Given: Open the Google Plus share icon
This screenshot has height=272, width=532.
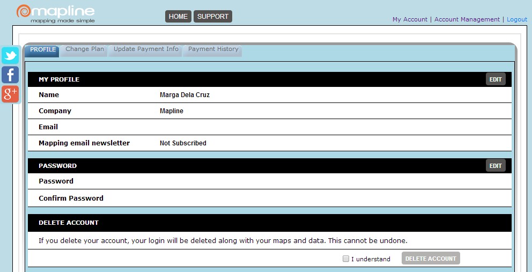Looking at the screenshot, I should coord(10,94).
